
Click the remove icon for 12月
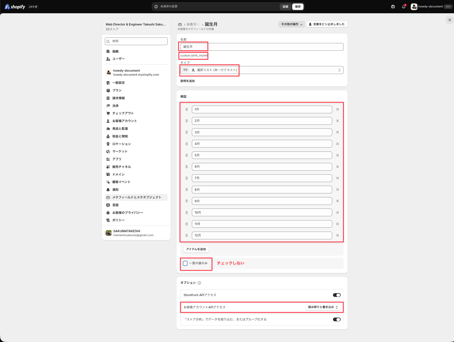(x=338, y=235)
